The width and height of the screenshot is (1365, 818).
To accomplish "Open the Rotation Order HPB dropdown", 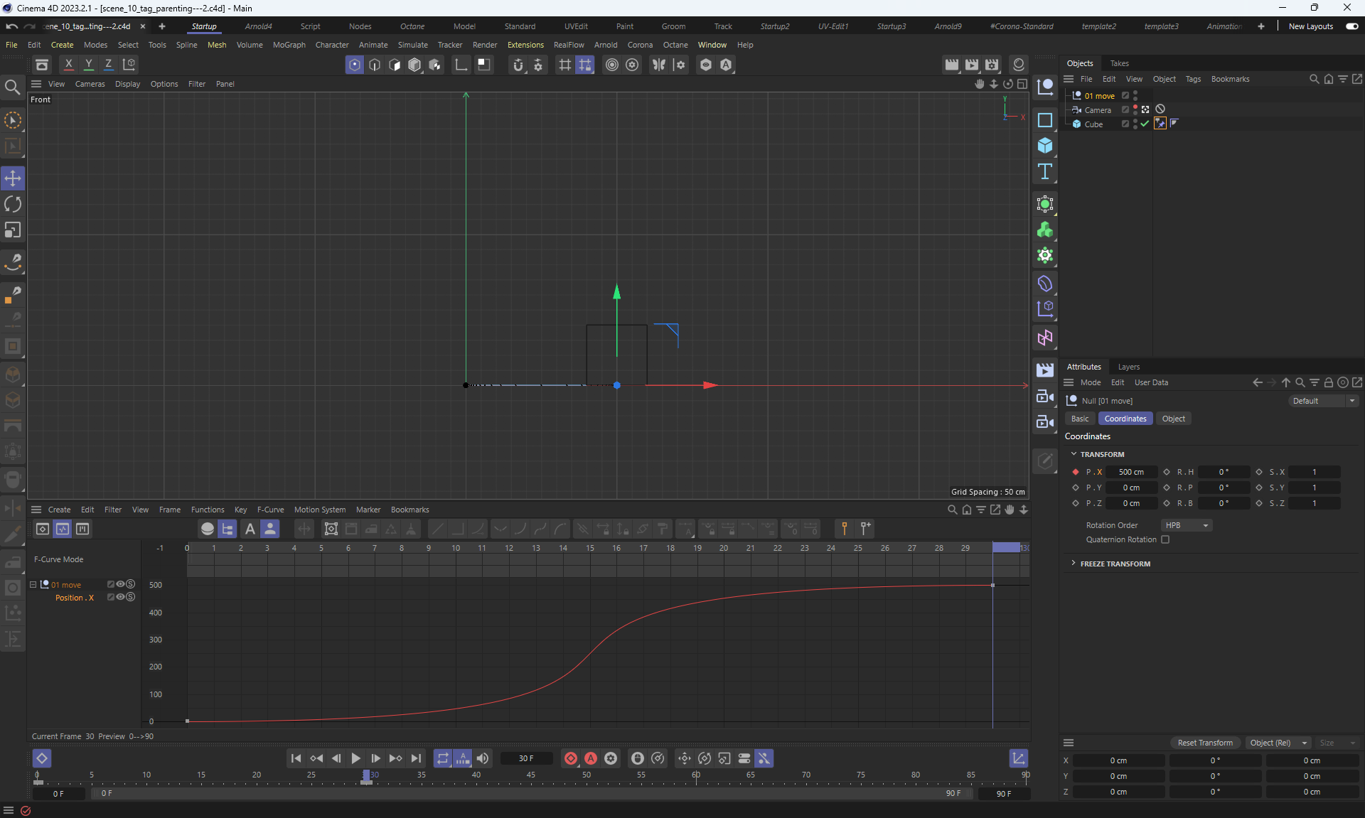I will point(1186,525).
